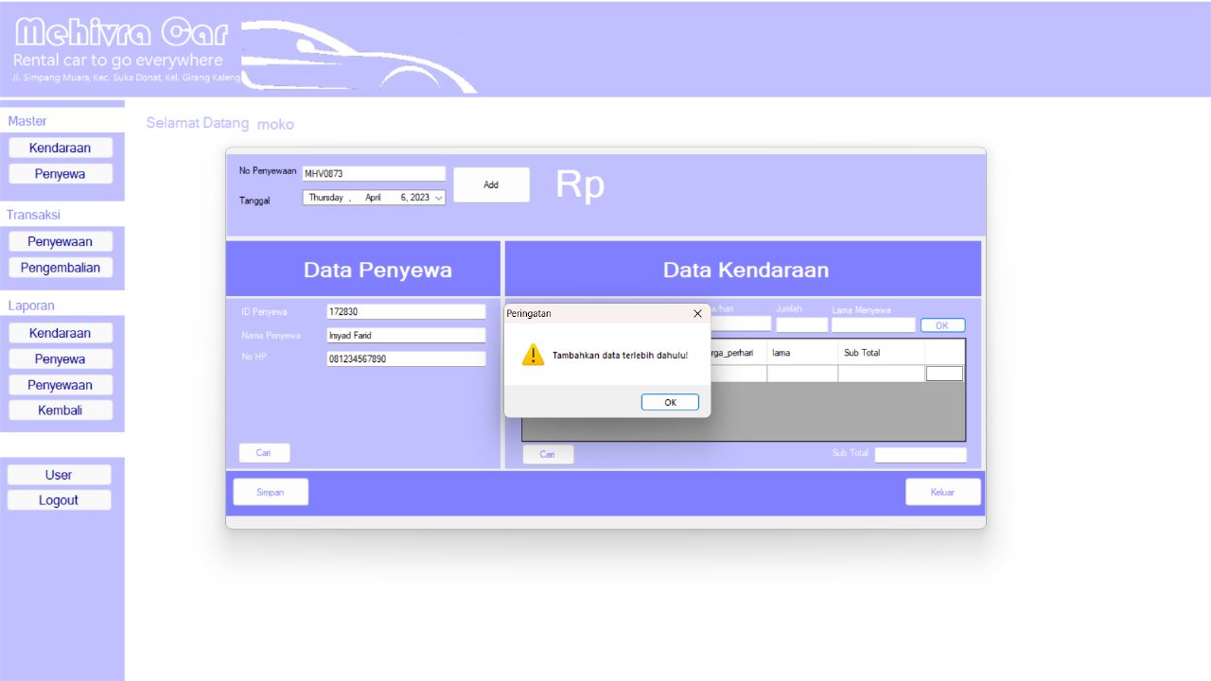The image size is (1211, 681).
Task: Click Simpan to save the rental
Action: tap(271, 491)
